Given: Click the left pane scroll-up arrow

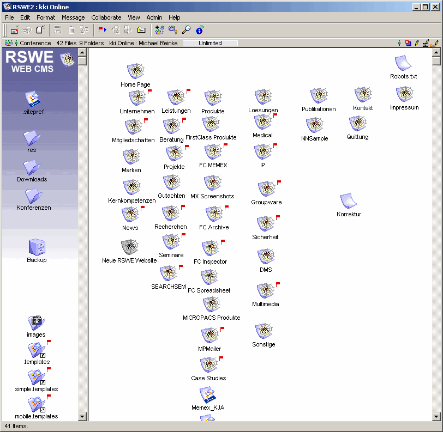Looking at the screenshot, I should (82, 52).
